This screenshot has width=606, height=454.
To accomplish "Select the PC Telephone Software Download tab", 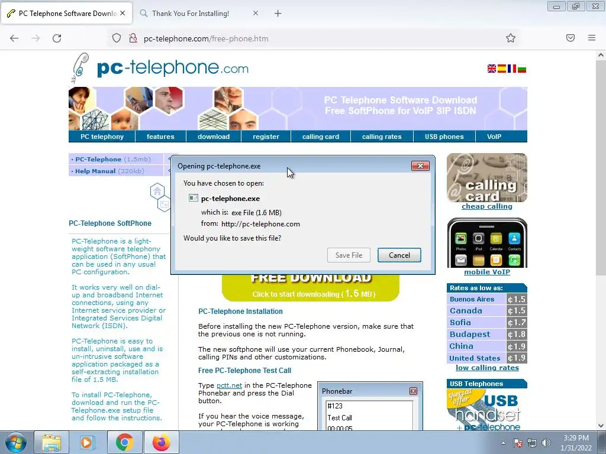I will click(x=67, y=14).
